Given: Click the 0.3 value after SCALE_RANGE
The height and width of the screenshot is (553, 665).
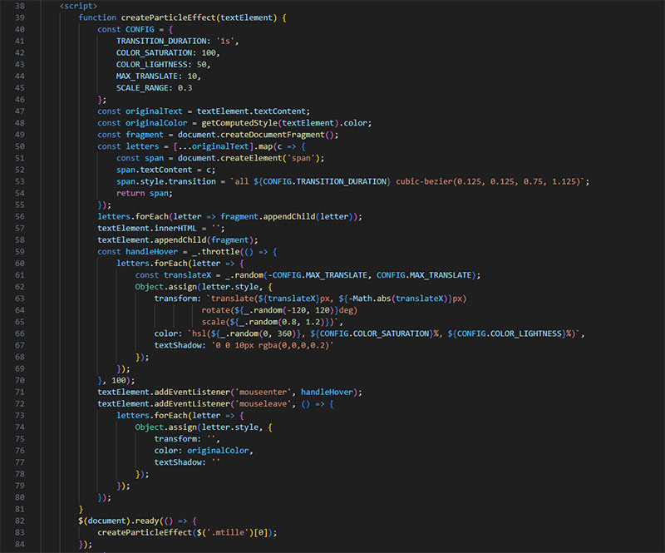Looking at the screenshot, I should click(x=185, y=88).
